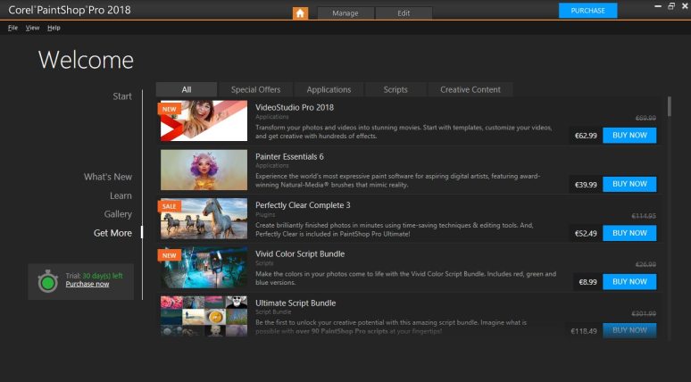Screen dimensions: 691x382
Task: Switch to the Edit tab
Action: pyautogui.click(x=404, y=13)
